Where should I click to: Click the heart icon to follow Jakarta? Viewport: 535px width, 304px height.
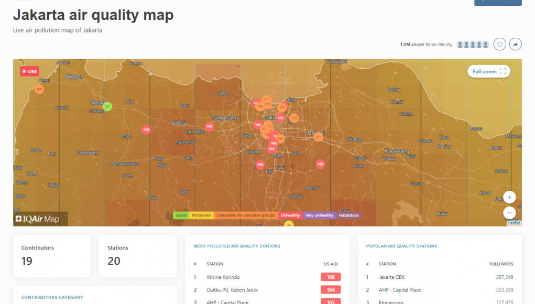[x=500, y=45]
